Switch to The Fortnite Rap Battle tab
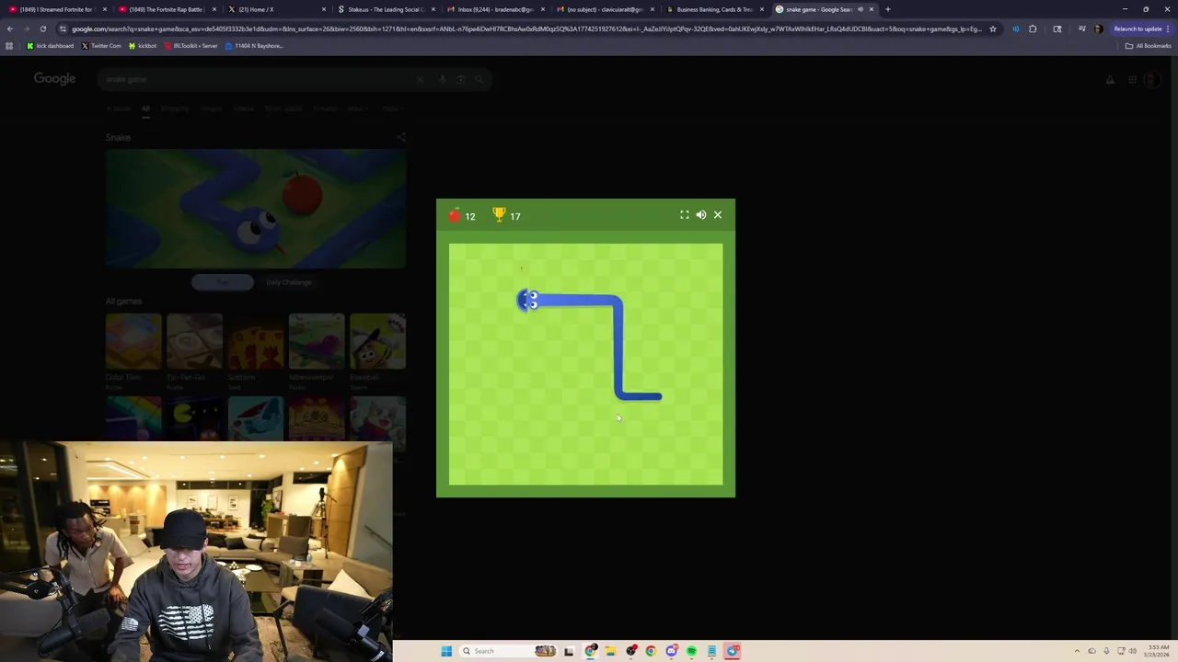1178x662 pixels. coord(167,9)
